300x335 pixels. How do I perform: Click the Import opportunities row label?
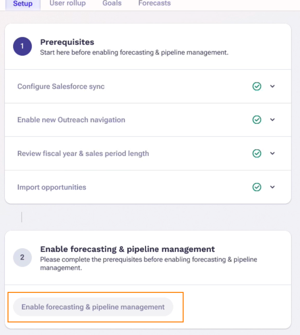point(52,187)
